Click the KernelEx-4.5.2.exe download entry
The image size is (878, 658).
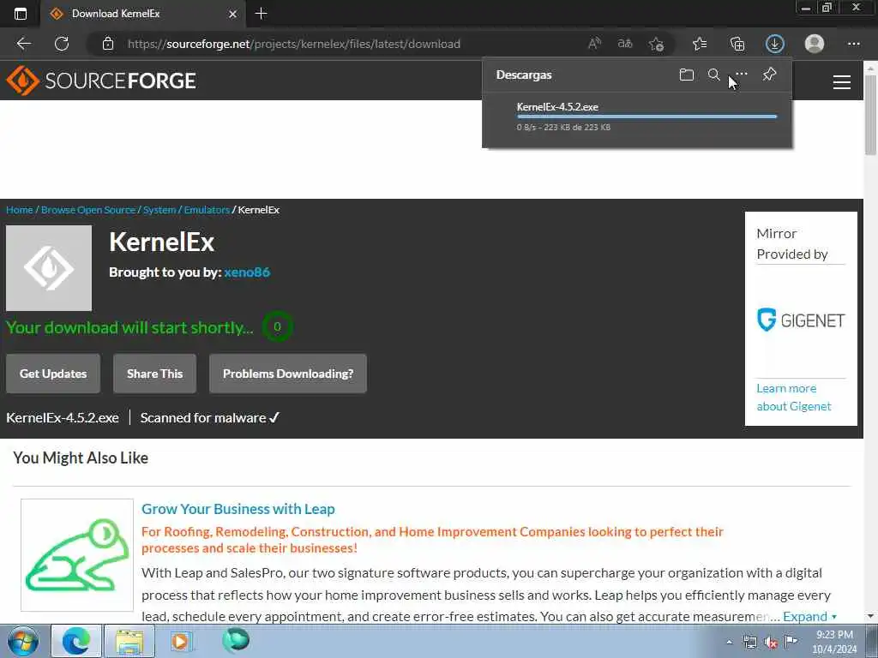637,117
